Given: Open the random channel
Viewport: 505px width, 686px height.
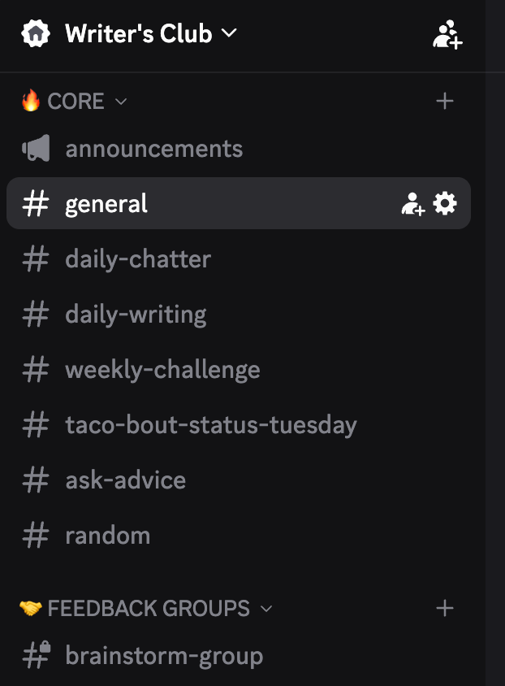Looking at the screenshot, I should coord(107,536).
